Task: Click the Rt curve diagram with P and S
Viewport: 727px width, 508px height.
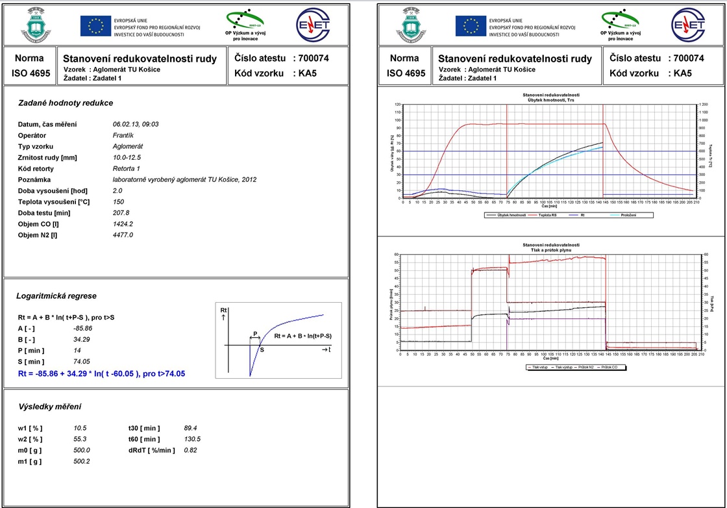Action: point(278,340)
